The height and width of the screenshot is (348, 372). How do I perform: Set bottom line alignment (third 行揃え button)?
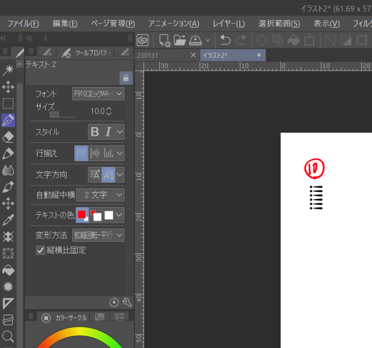tap(108, 153)
